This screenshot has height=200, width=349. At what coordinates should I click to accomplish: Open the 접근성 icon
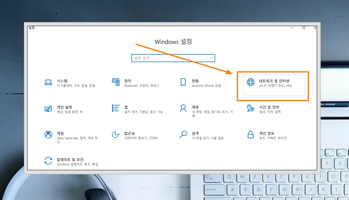tap(116, 134)
